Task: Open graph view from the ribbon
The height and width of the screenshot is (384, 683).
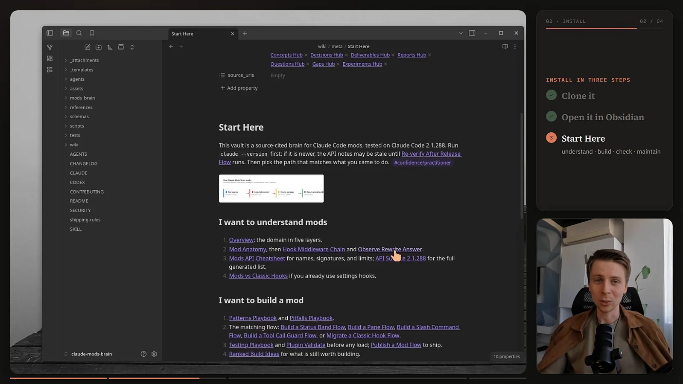Action: pyautogui.click(x=50, y=47)
